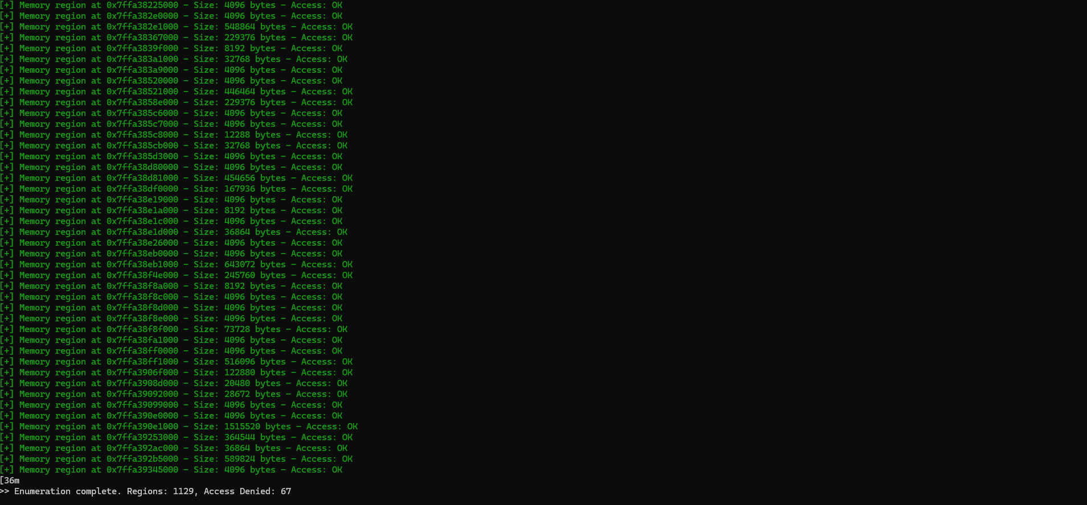The image size is (1087, 505).
Task: Click the address 0x7ffa38d81000
Action: coord(142,178)
